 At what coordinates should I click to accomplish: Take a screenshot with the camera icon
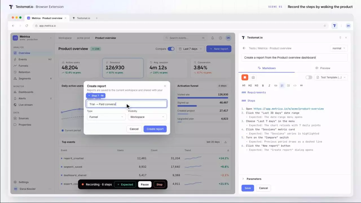pos(253,78)
